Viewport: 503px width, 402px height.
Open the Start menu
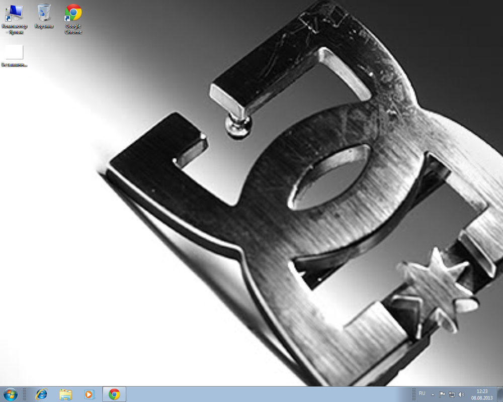coord(10,394)
